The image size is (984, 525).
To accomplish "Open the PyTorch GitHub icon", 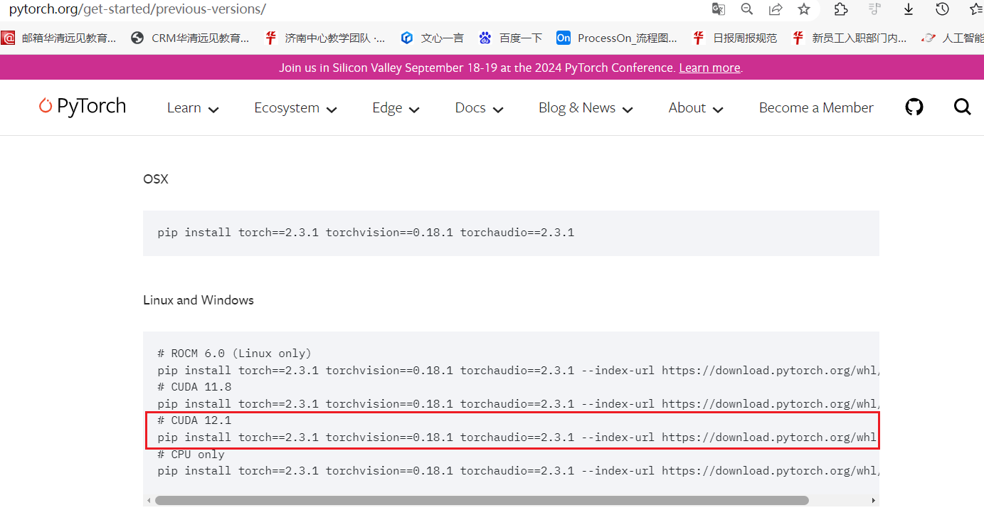I will pyautogui.click(x=914, y=107).
